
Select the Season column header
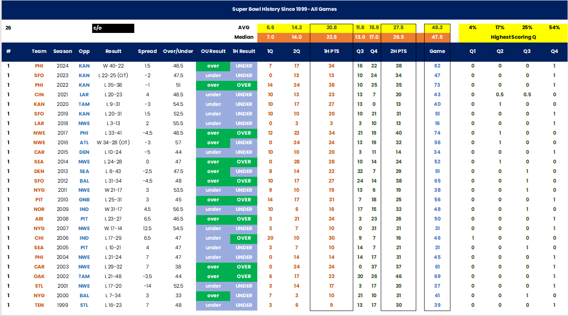(x=63, y=51)
